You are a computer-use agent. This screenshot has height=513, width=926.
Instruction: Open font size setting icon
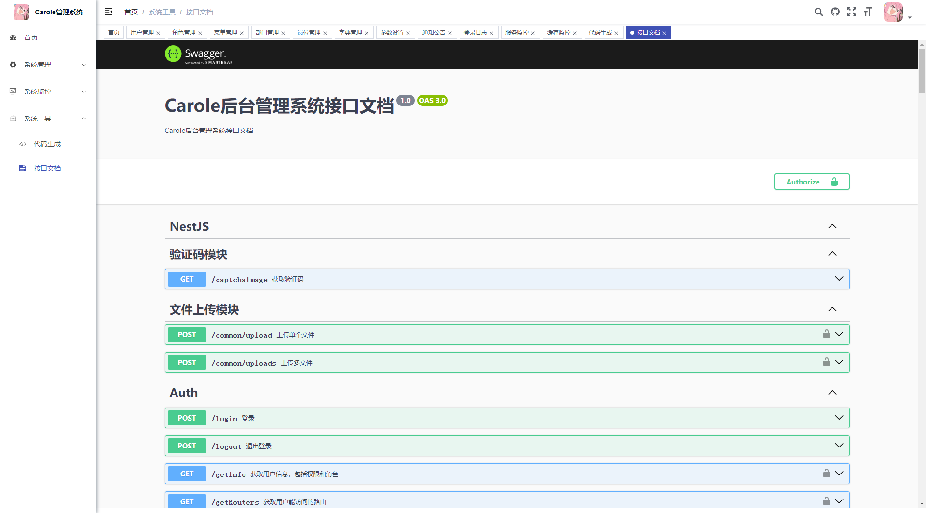(x=868, y=12)
